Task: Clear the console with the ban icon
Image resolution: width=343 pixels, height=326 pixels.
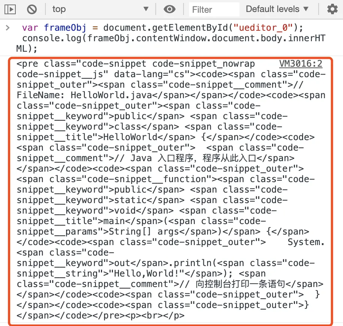Action: (32, 10)
